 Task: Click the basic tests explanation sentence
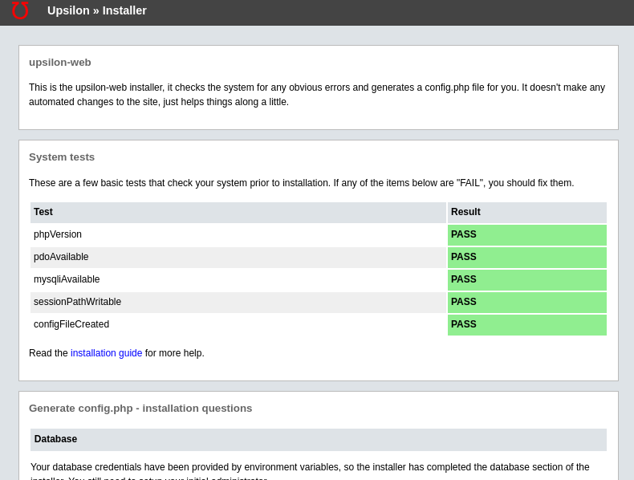[x=301, y=183]
